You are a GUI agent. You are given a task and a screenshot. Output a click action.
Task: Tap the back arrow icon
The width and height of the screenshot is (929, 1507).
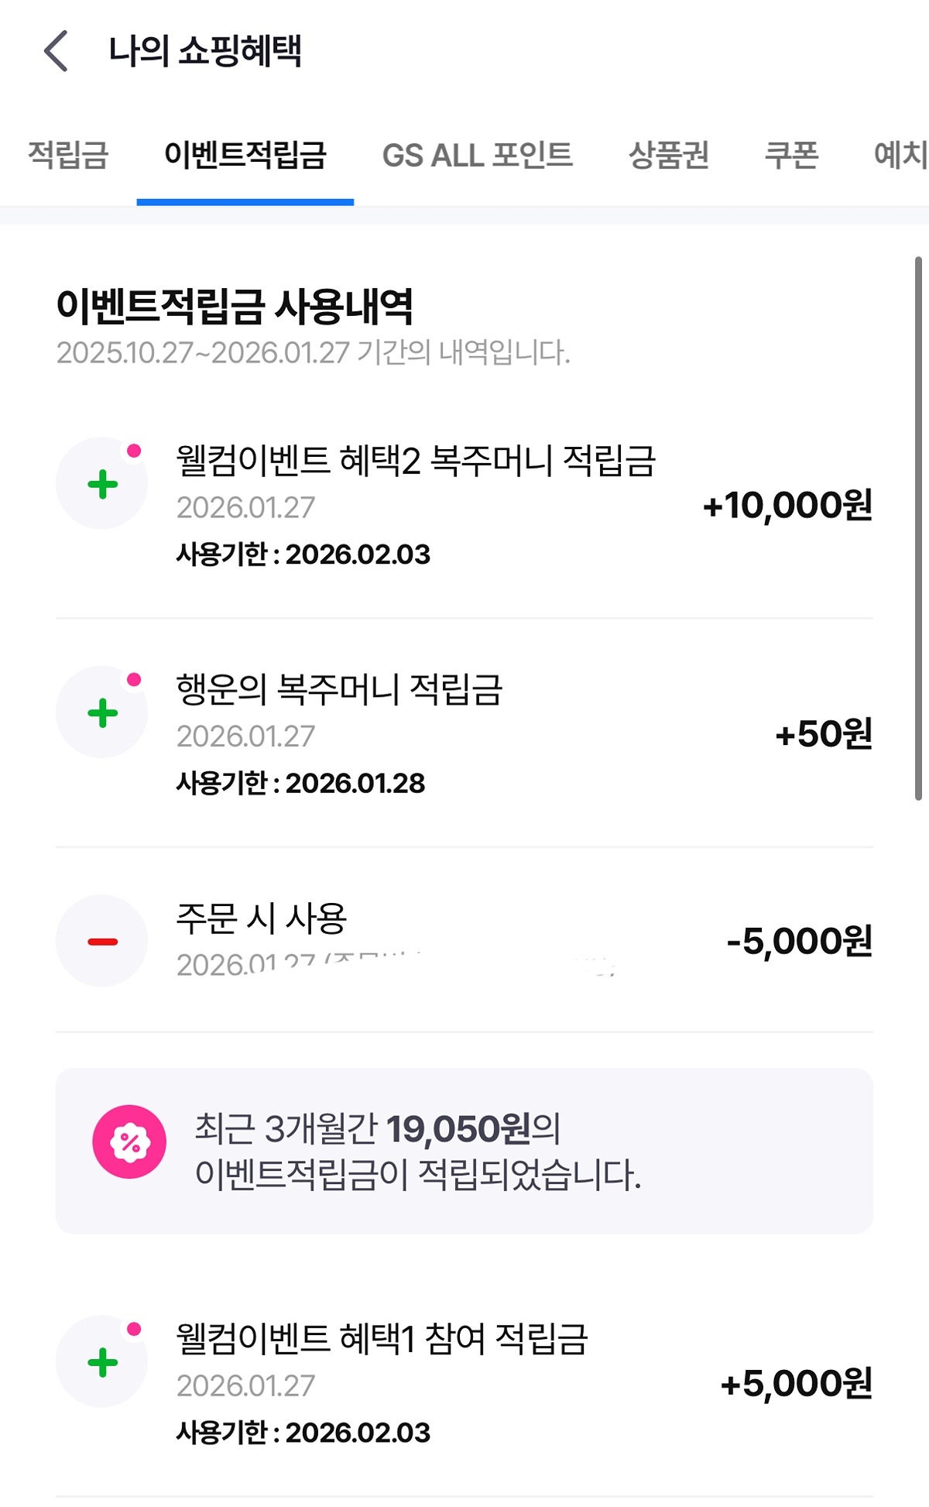coord(57,51)
